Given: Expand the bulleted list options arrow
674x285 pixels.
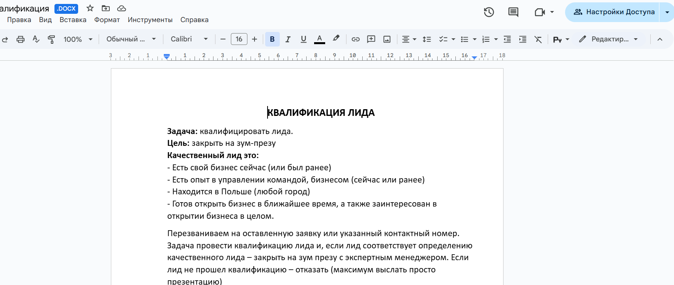Looking at the screenshot, I should point(475,39).
